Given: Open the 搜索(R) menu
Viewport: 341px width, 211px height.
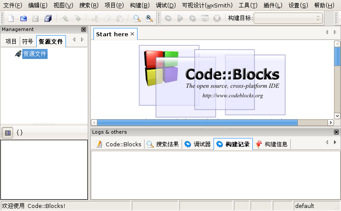Looking at the screenshot, I should point(89,5).
